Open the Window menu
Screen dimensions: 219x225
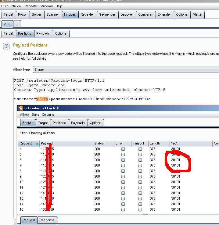coord(47,6)
